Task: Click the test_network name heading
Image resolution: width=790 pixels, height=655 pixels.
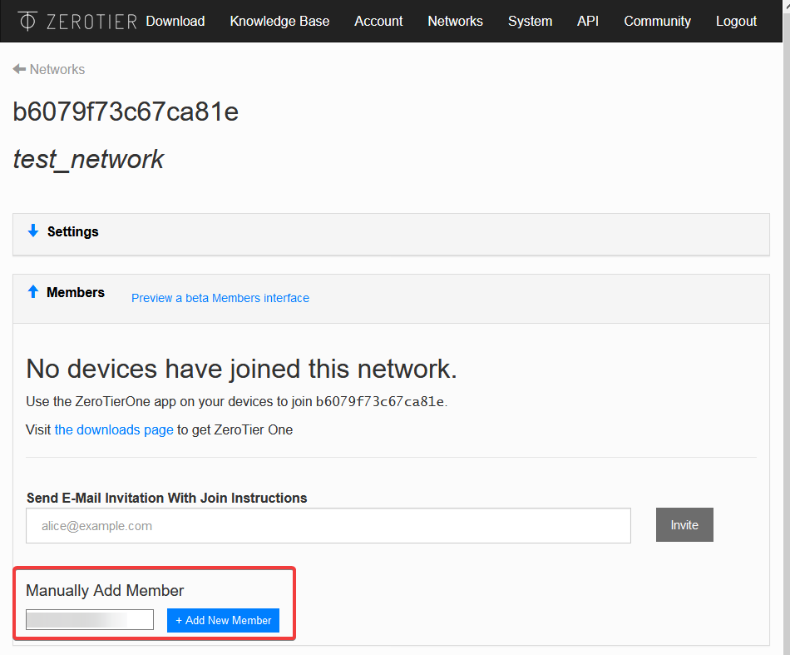Action: (88, 159)
